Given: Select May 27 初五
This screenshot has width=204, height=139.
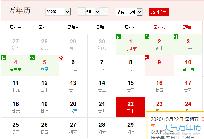Looking at the screenshot, I should 73,128.
